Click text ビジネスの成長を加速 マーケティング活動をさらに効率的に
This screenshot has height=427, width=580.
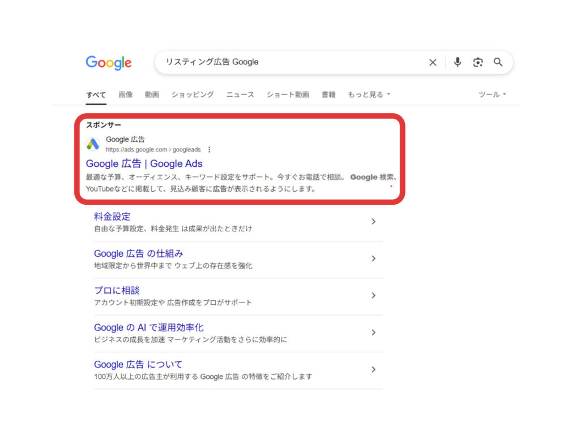pos(190,339)
